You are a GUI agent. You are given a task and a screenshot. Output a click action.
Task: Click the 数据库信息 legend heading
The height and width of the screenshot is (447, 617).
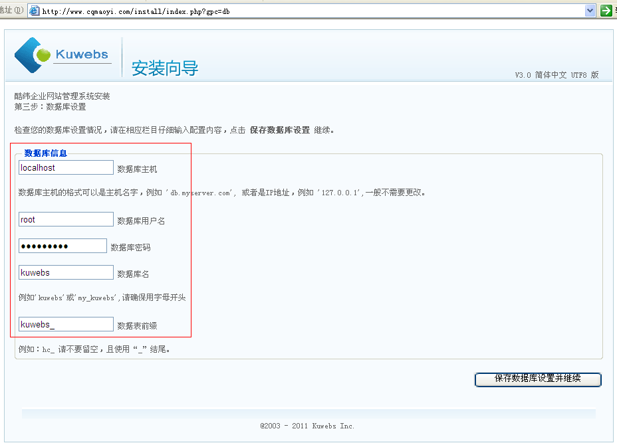[46, 153]
